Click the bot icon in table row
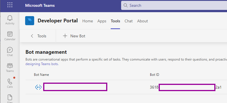Viewport: 227px width, 103px height. click(x=38, y=87)
